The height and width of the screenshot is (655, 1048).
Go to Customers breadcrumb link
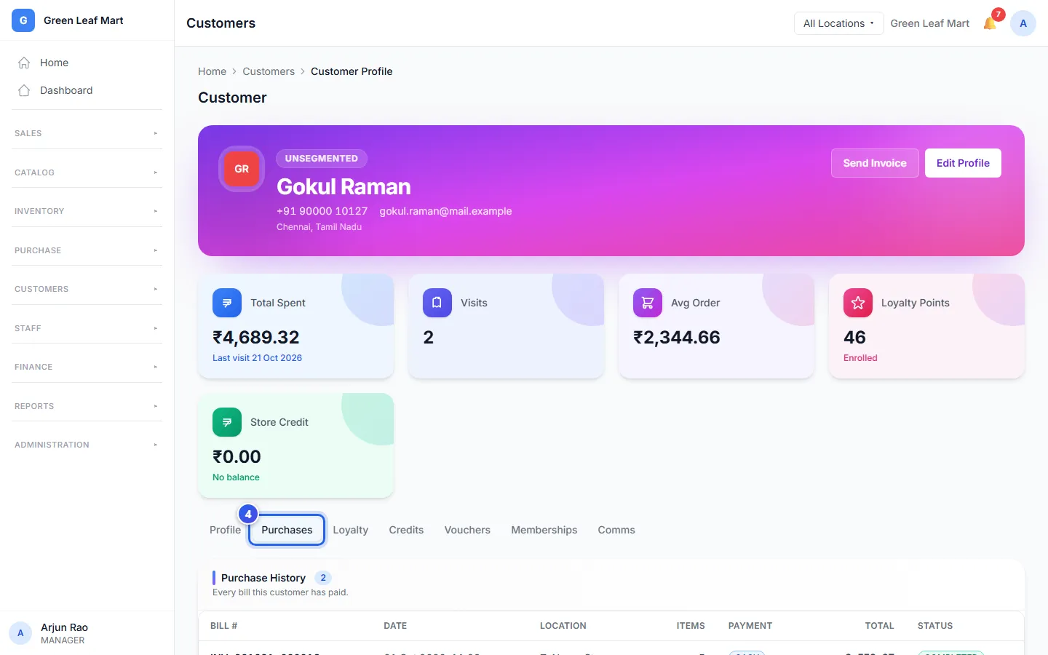click(269, 71)
